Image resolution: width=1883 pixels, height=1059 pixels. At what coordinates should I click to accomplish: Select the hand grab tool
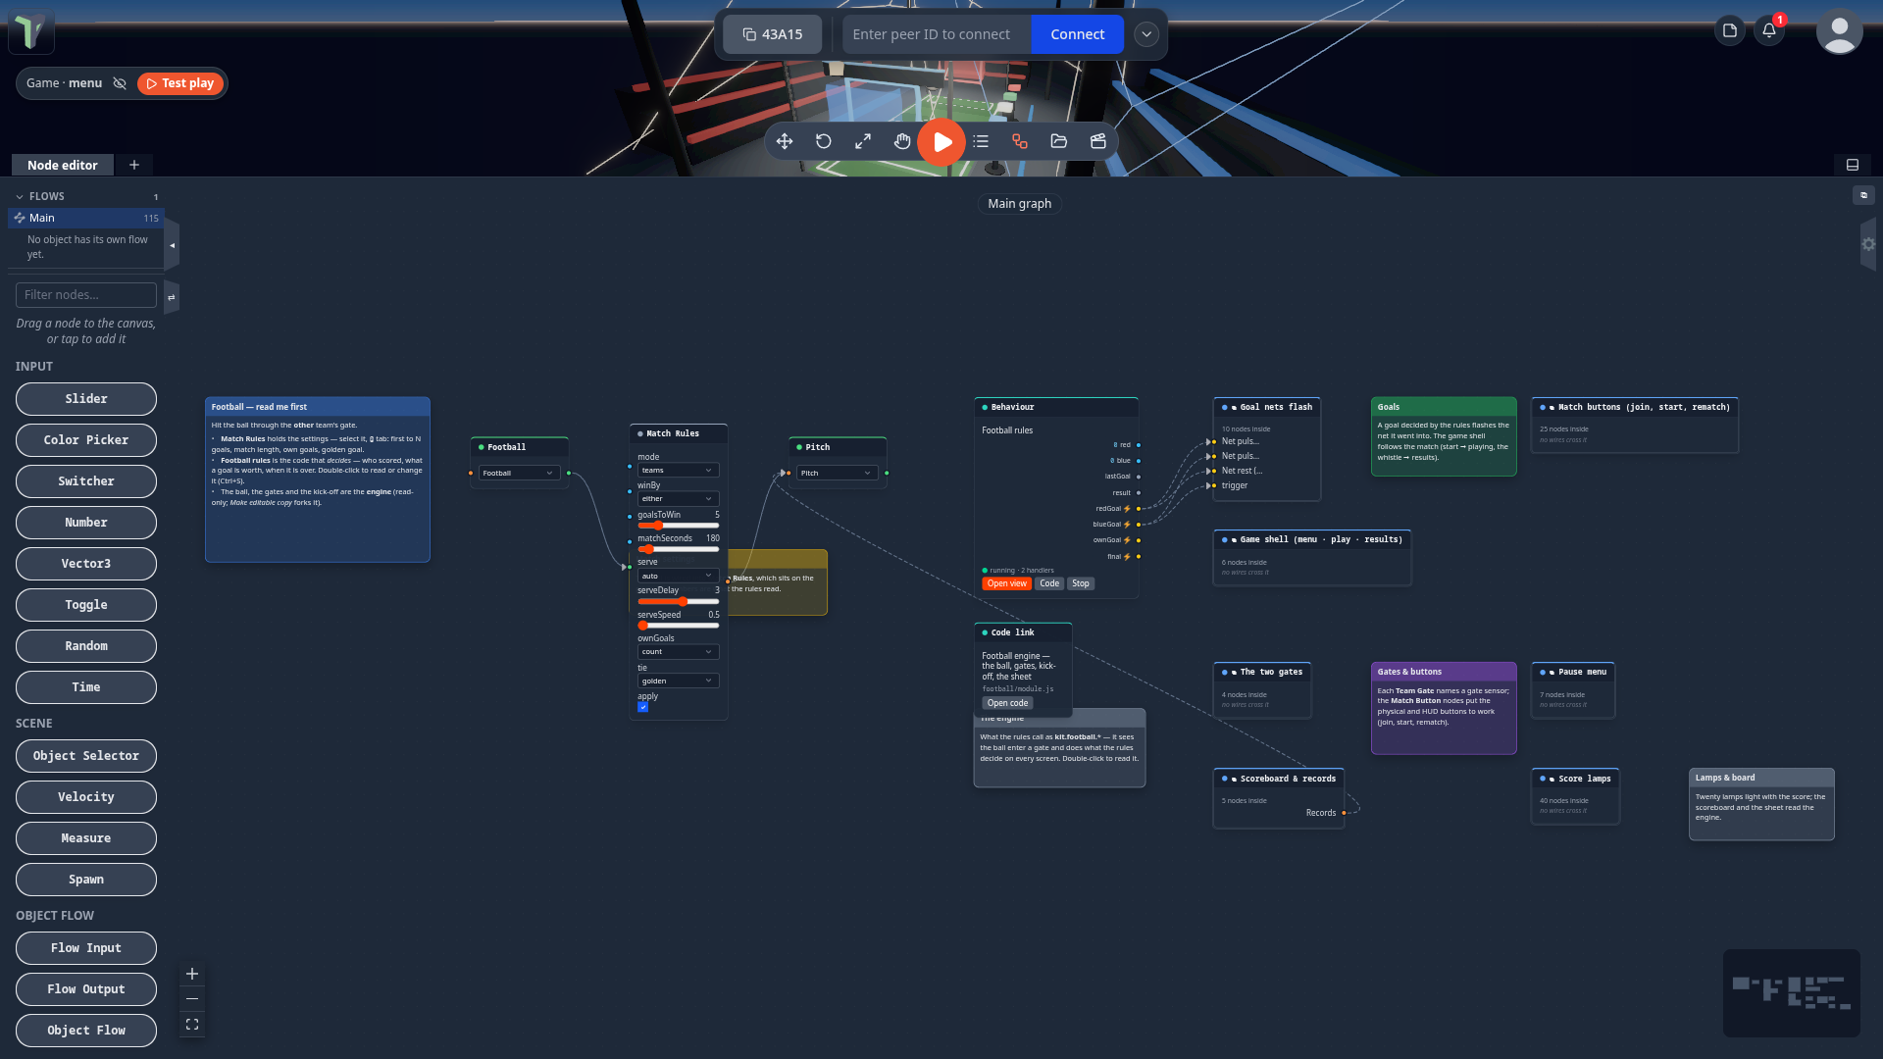click(x=902, y=141)
